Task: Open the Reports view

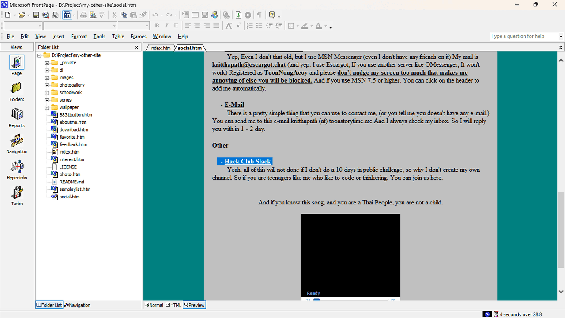Action: click(x=17, y=117)
